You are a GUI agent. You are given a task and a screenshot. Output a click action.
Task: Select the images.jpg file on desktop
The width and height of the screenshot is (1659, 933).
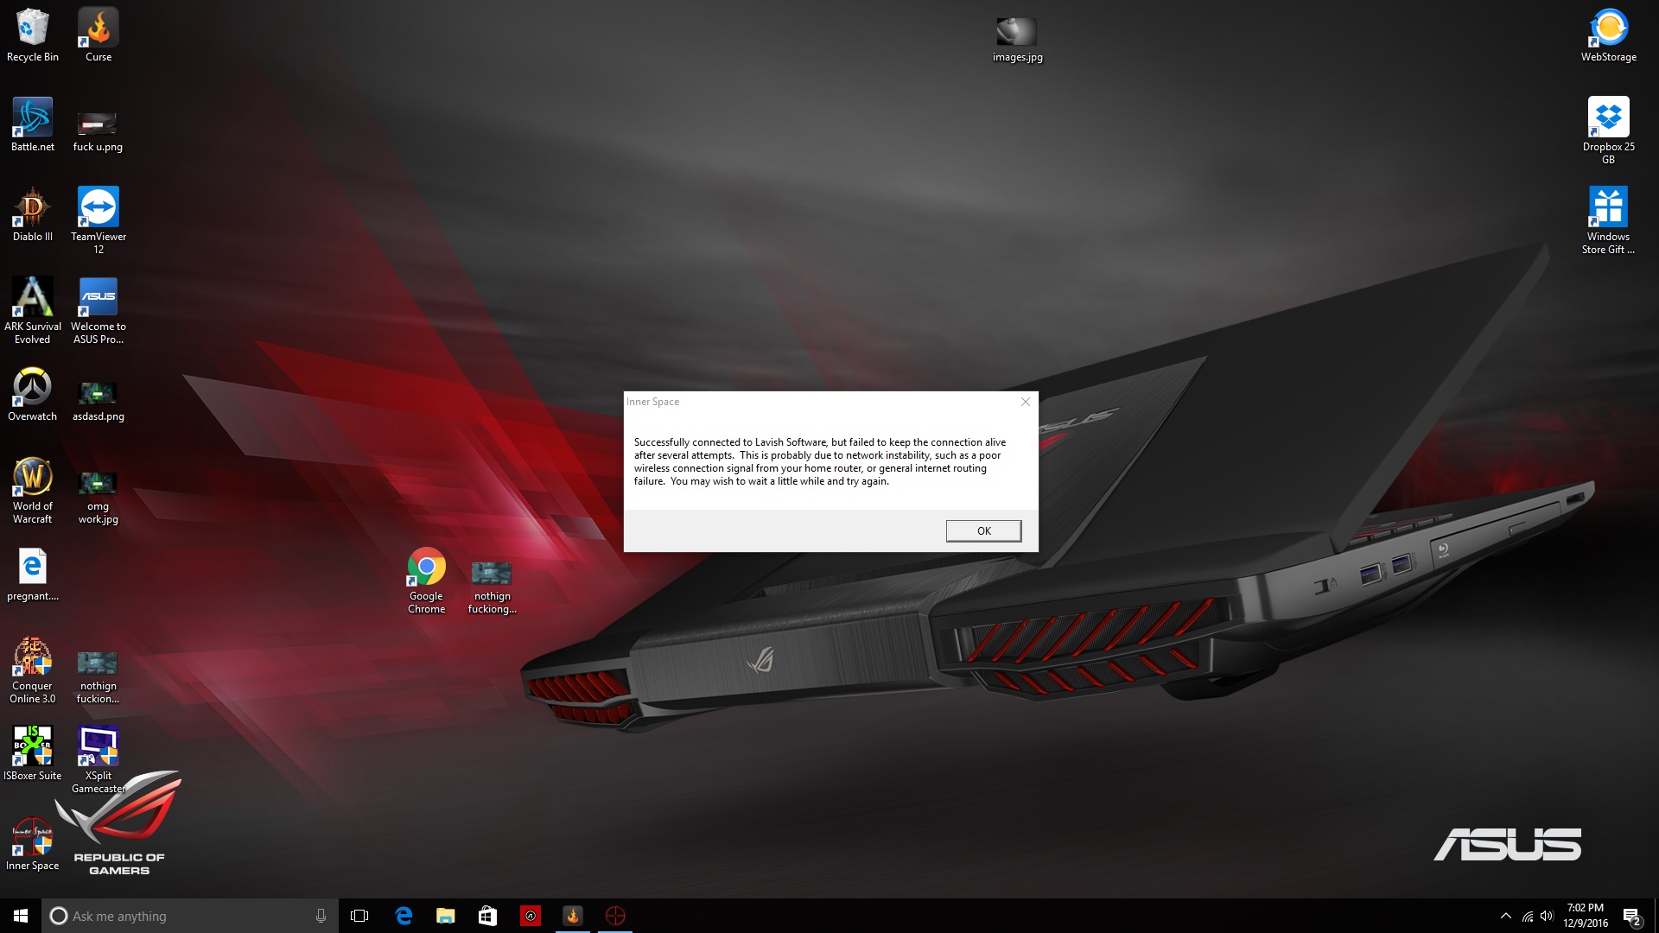click(1017, 40)
